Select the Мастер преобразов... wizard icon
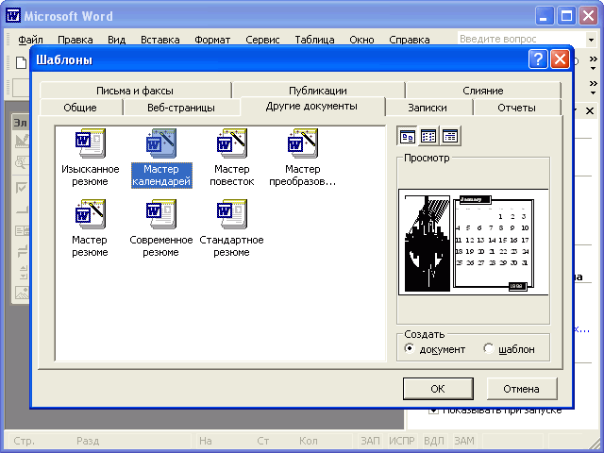This screenshot has height=453, width=604. coord(303,143)
